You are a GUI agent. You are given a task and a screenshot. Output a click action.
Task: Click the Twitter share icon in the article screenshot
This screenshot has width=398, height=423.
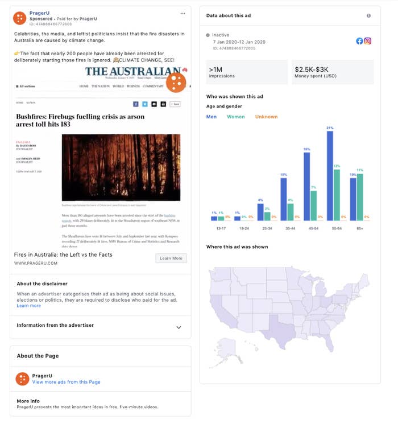coord(145,104)
